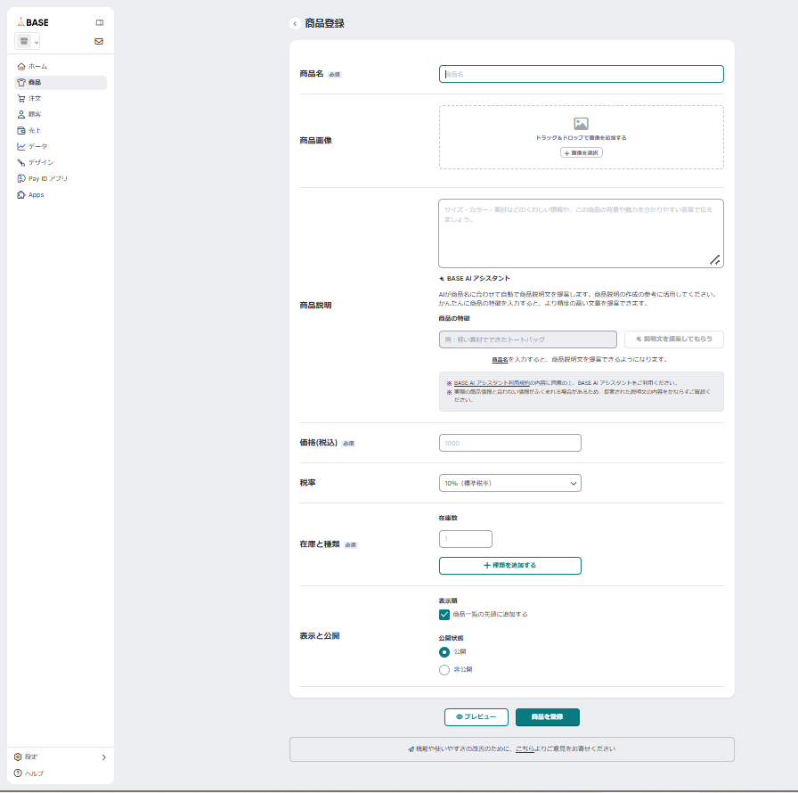Click the cart icon for 注文
Image resolution: width=798 pixels, height=793 pixels.
point(21,99)
